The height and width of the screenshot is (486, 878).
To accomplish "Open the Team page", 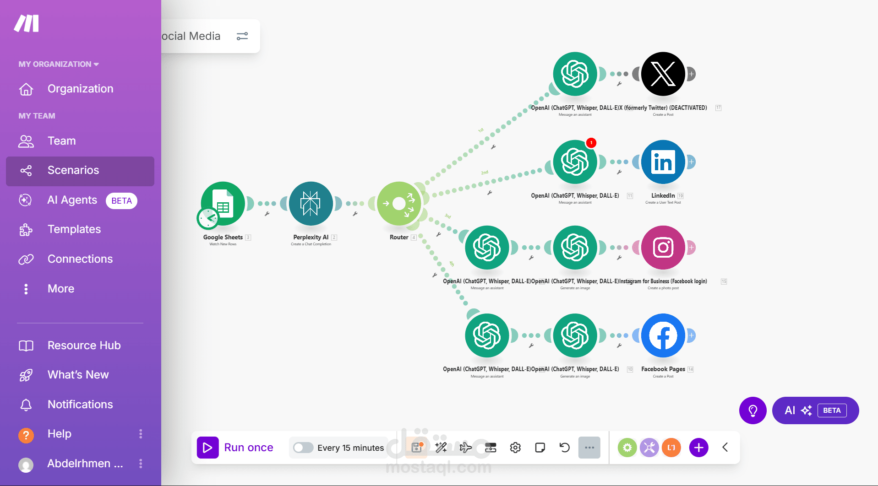I will pos(80,141).
